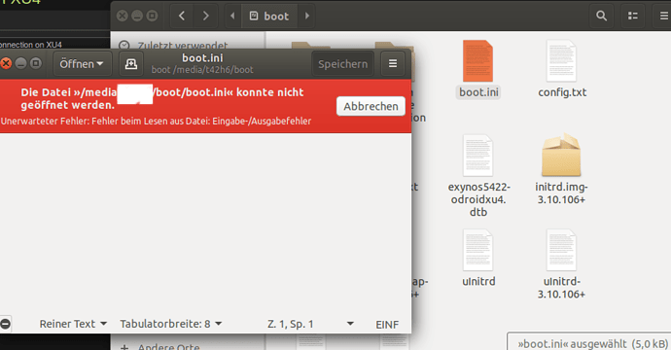The image size is (671, 350).
Task: Select the exynos5422-odroidxu4.dtb file
Action: pyautogui.click(x=478, y=176)
